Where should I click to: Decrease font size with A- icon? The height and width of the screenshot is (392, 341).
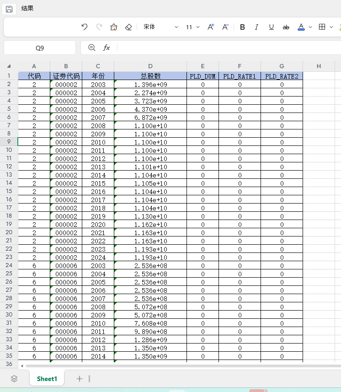225,27
